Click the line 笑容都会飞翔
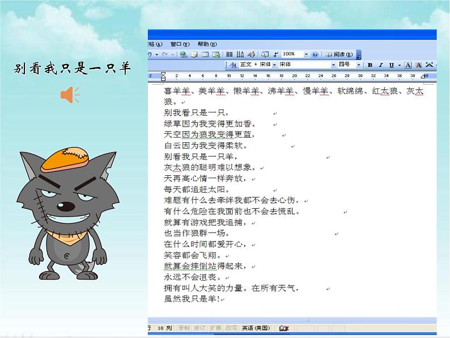The height and width of the screenshot is (338, 450). tap(193, 255)
